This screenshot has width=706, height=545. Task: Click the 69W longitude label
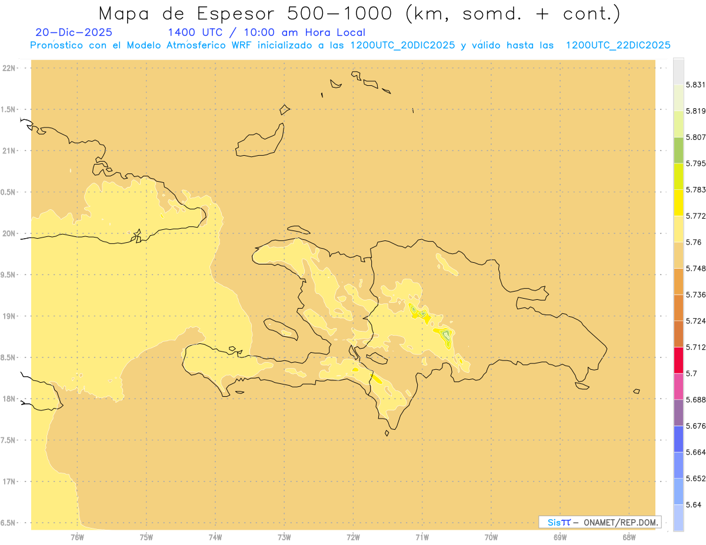pos(560,537)
